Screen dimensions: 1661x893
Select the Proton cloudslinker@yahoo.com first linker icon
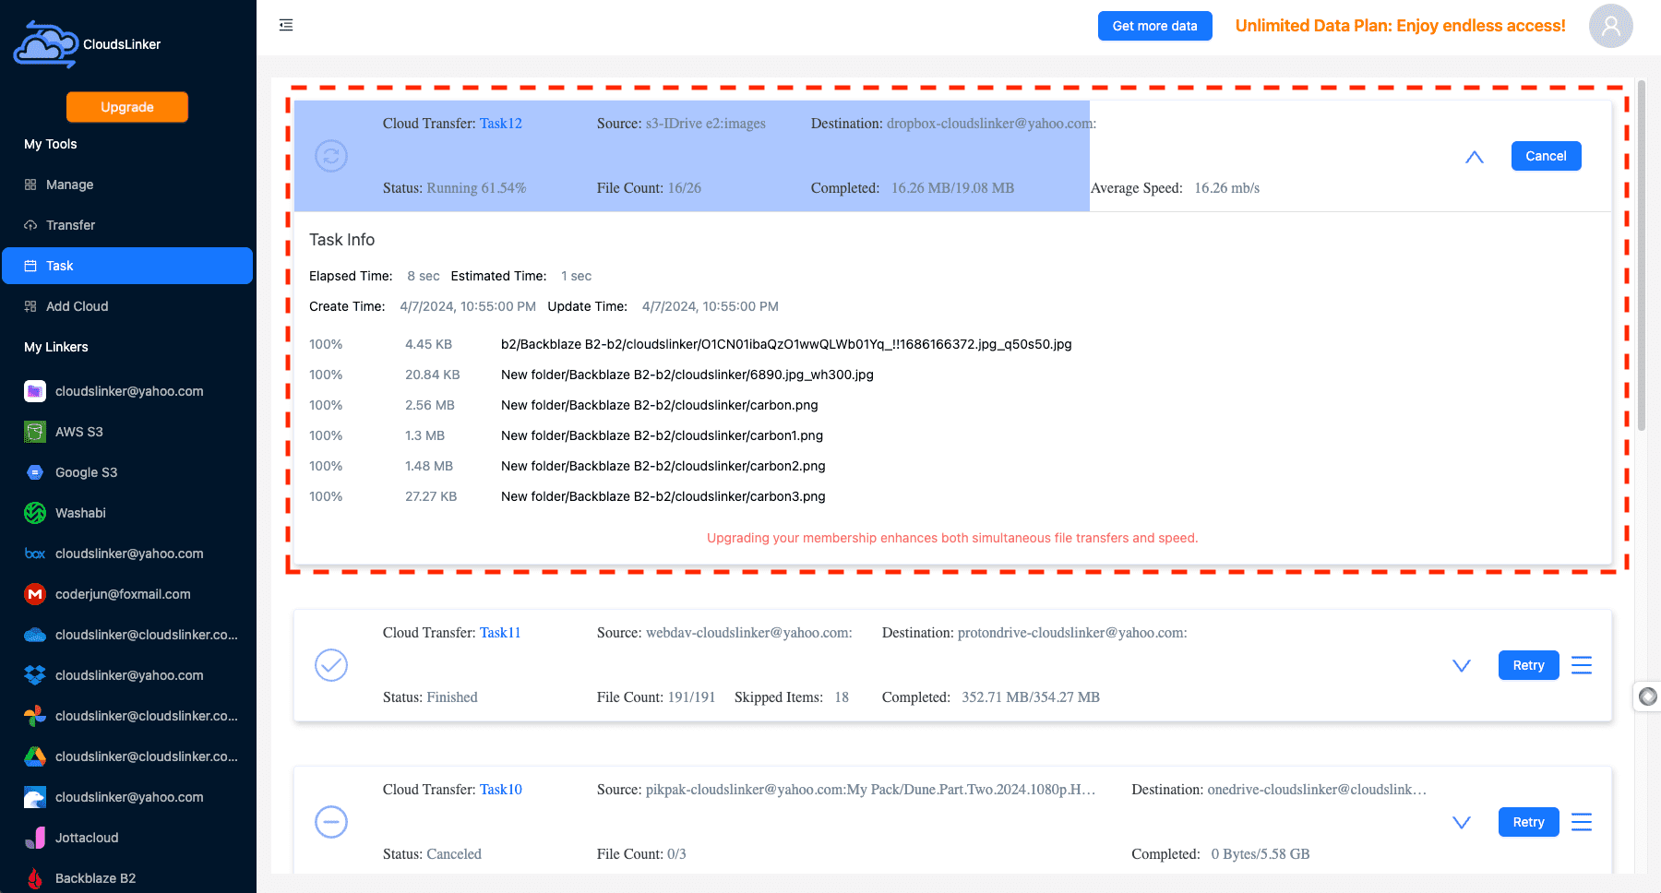point(35,391)
